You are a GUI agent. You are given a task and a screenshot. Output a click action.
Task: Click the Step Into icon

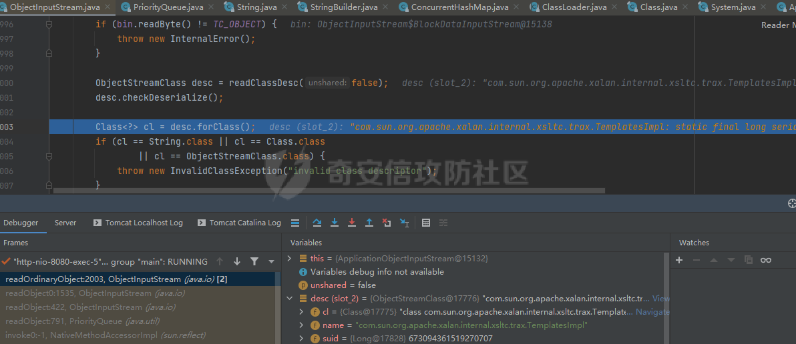click(335, 223)
